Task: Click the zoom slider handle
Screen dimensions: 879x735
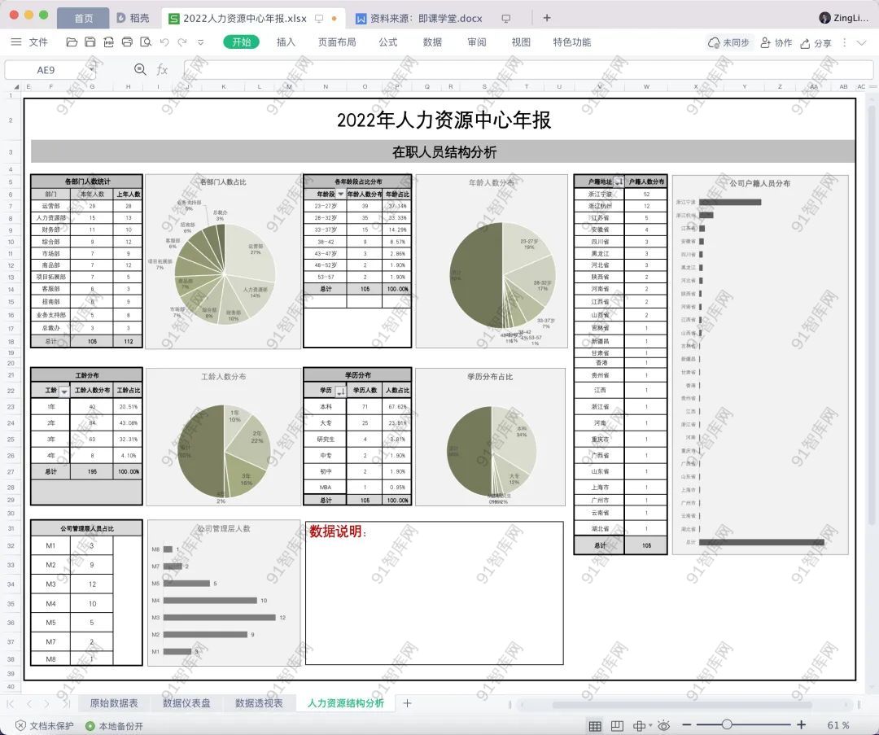Action: point(727,725)
